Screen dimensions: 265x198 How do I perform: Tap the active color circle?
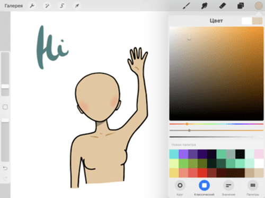(259, 6)
